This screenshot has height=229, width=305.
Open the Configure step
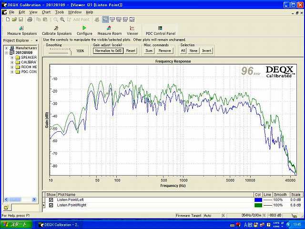pyautogui.click(x=84, y=31)
